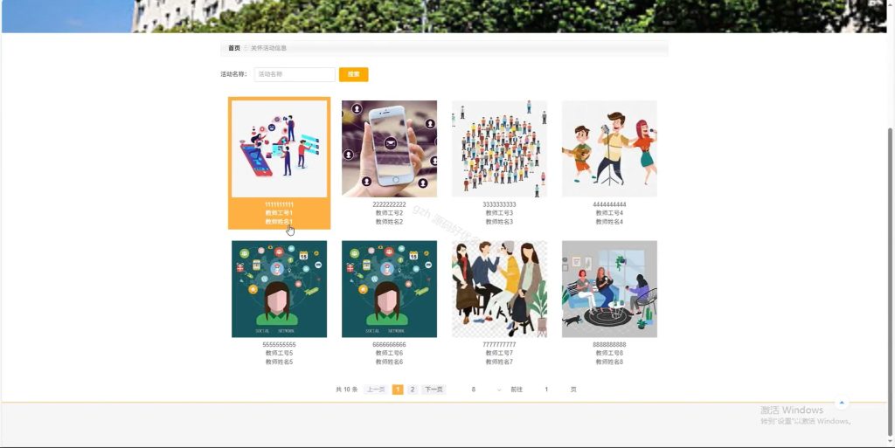Open the home breadcrumb link
The width and height of the screenshot is (895, 448).
point(234,48)
